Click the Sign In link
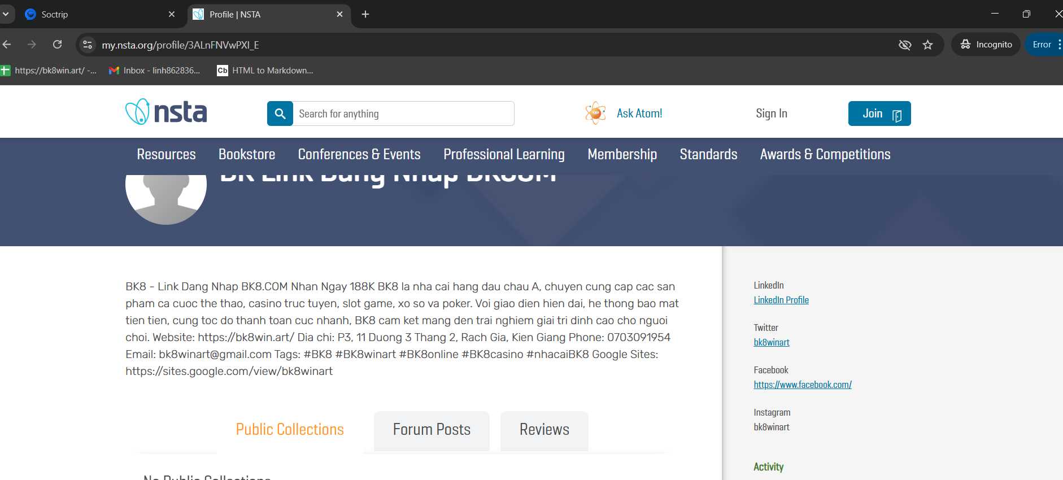Image resolution: width=1063 pixels, height=480 pixels. coord(771,114)
